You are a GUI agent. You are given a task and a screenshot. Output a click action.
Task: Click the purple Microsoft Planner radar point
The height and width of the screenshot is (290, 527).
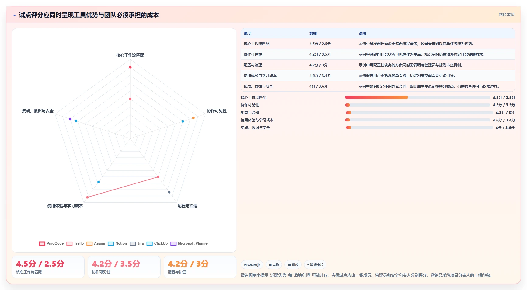pyautogui.click(x=70, y=119)
